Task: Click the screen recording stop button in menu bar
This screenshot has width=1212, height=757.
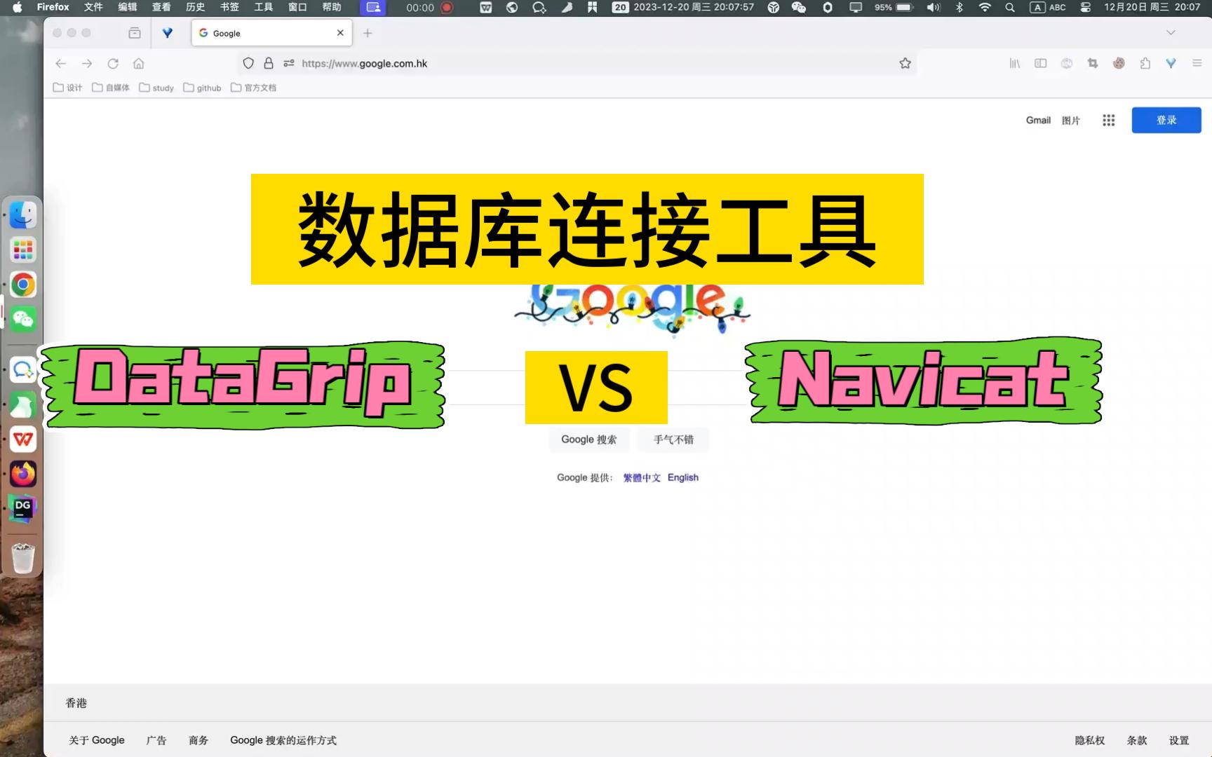Action: (447, 8)
